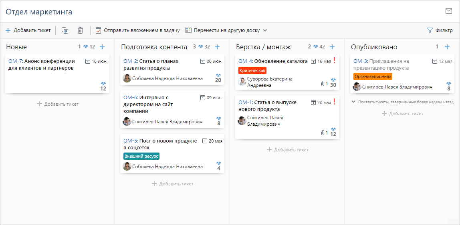Image resolution: width=460 pixels, height=225 pixels.
Task: Click the title Обновление каталога
Action: pyautogui.click(x=281, y=61)
